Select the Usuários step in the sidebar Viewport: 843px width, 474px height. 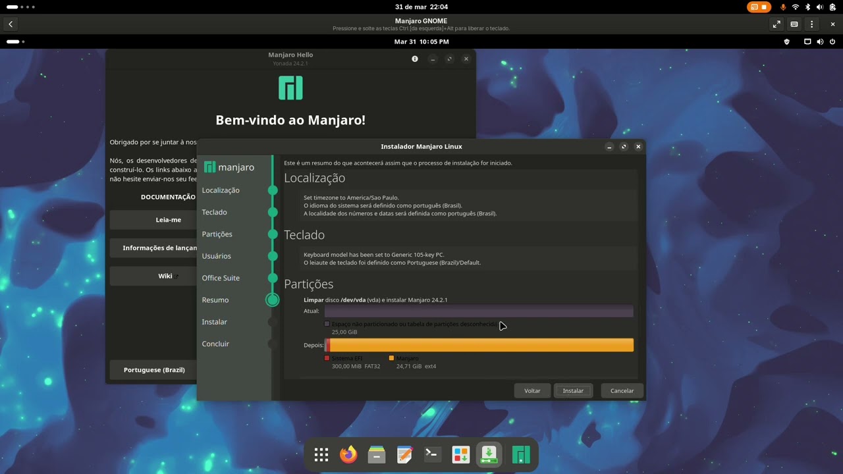(216, 255)
